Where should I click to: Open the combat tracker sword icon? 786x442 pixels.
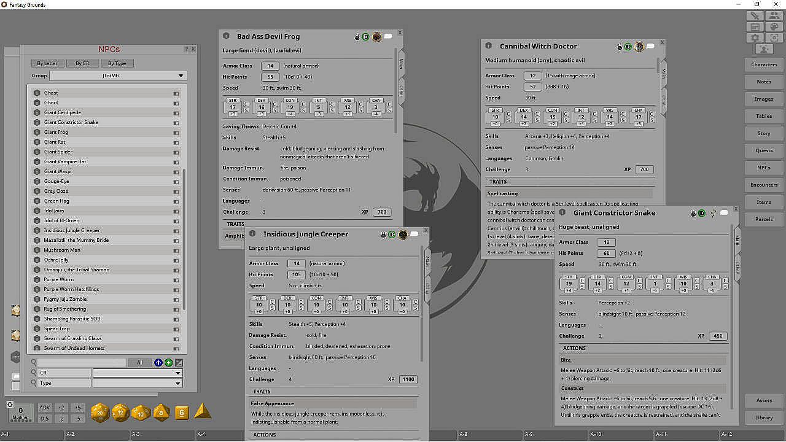755,16
